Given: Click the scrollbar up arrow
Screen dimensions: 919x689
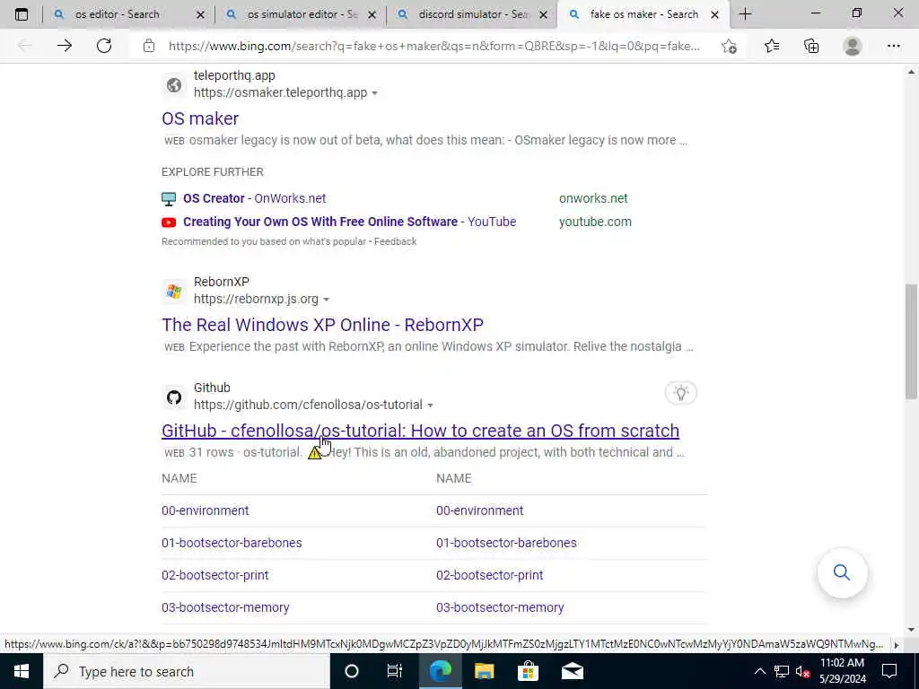Looking at the screenshot, I should (912, 72).
